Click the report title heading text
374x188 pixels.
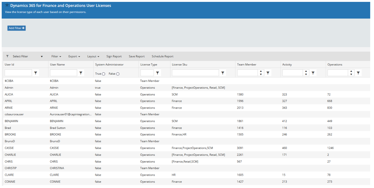[61, 5]
